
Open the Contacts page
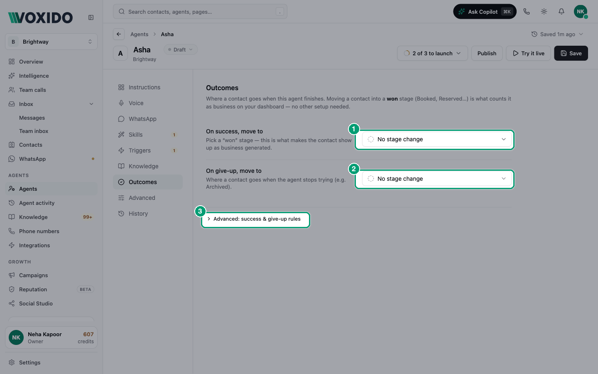click(x=51, y=145)
